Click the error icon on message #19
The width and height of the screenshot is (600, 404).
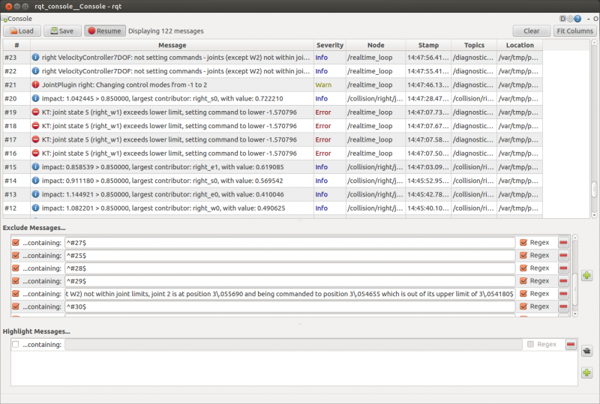35,112
